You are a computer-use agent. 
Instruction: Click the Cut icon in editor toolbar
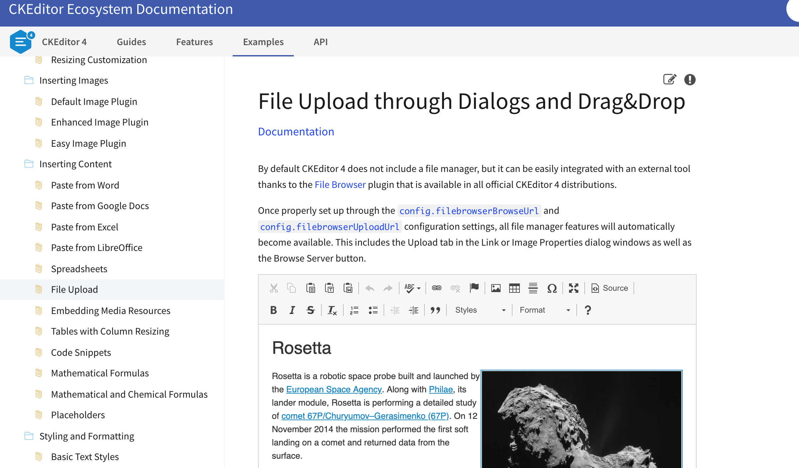click(274, 288)
